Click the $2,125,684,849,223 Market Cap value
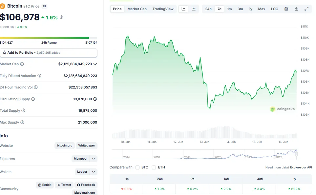Image resolution: width=316 pixels, height=195 pixels. click(x=75, y=64)
